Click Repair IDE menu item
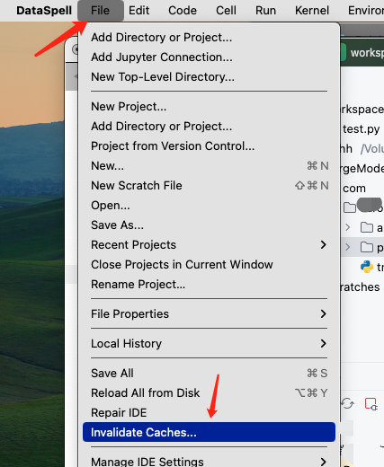 pos(209,412)
